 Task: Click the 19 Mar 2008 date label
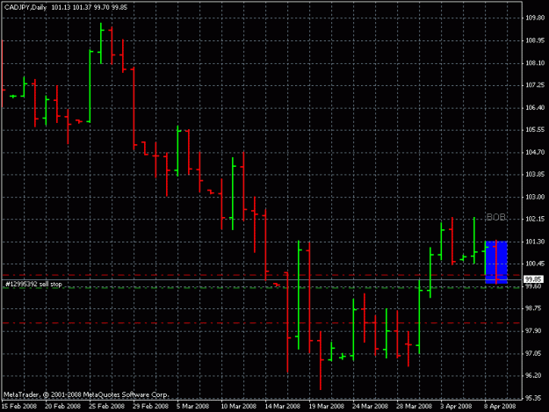326,406
